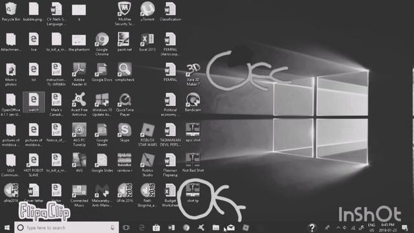Select the Notice_of_ PDF file
This screenshot has height=233, width=414.
coord(56,133)
